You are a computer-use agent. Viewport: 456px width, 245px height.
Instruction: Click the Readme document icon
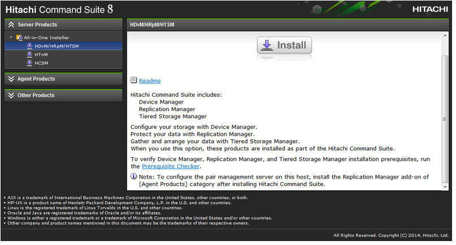(x=134, y=80)
